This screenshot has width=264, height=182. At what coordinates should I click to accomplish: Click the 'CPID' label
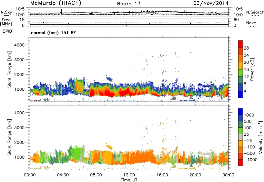7,31
